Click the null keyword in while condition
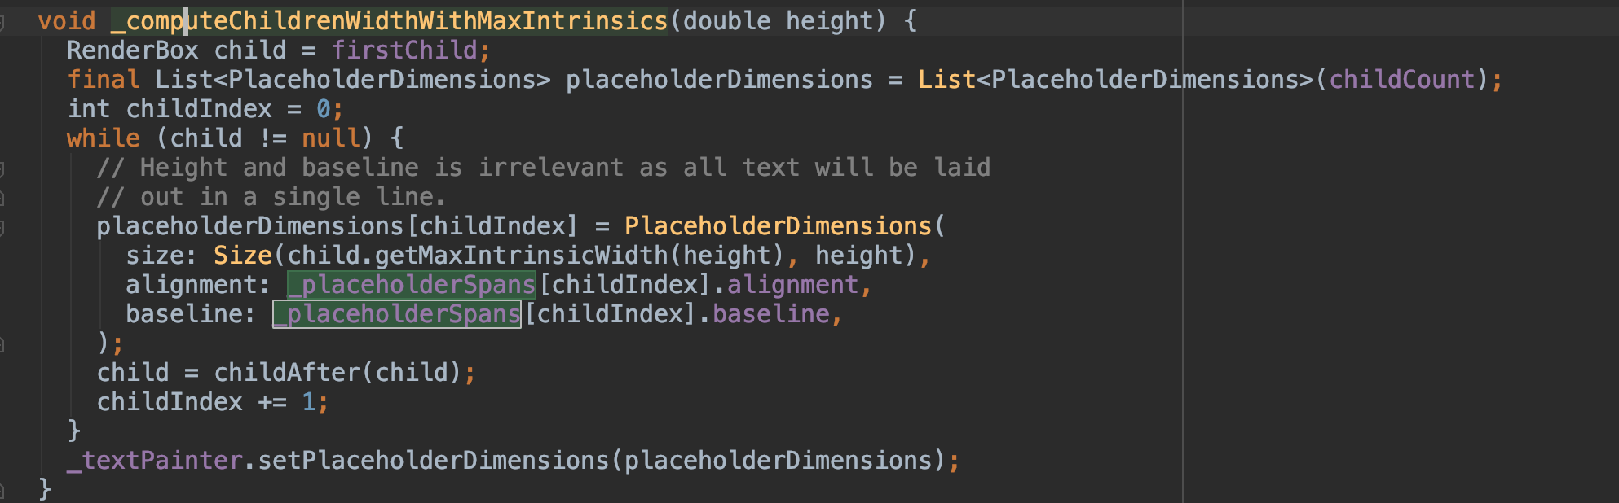The width and height of the screenshot is (1619, 503). click(331, 138)
